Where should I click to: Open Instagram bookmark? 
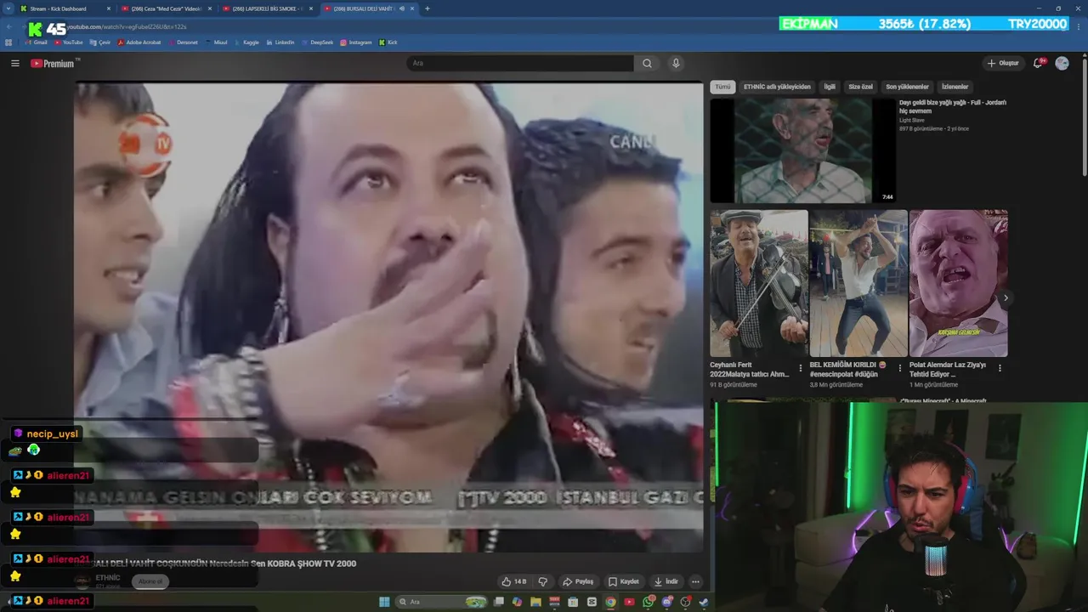tap(356, 42)
